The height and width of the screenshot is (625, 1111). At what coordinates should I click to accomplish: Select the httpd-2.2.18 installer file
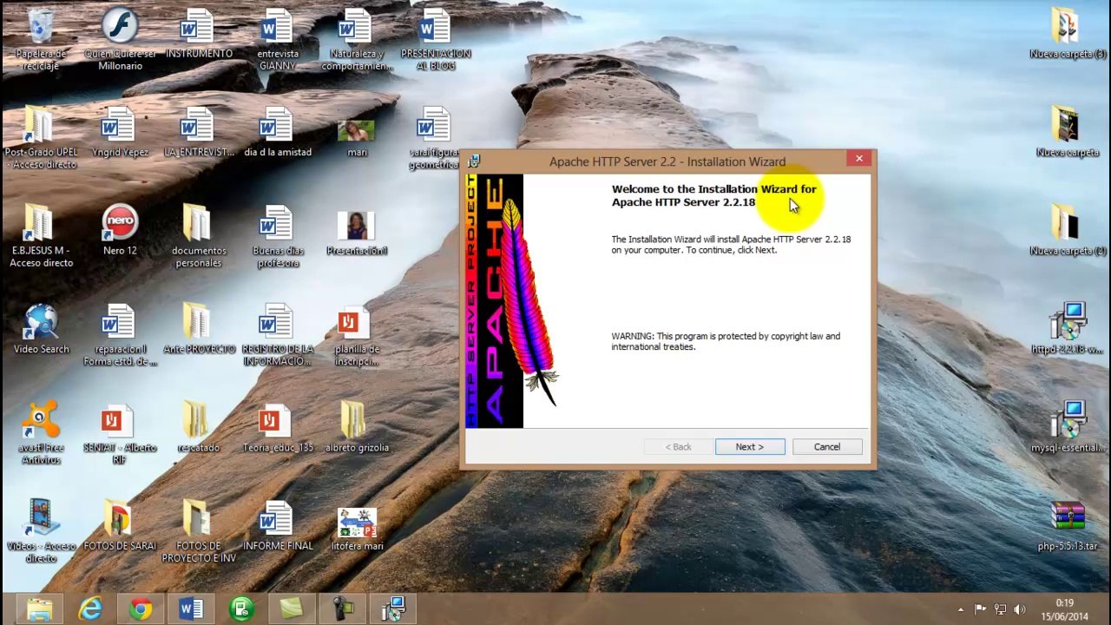1068,329
